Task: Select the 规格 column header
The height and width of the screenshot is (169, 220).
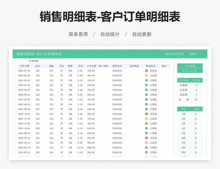Action: (x=51, y=66)
